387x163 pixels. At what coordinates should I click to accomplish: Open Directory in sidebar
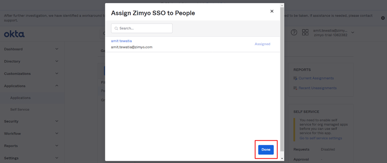[12, 61]
